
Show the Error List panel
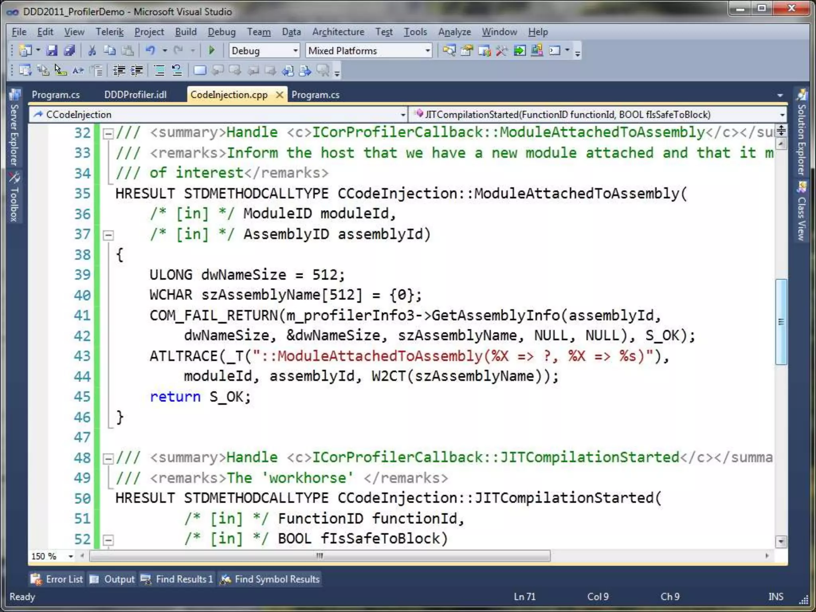pyautogui.click(x=57, y=579)
